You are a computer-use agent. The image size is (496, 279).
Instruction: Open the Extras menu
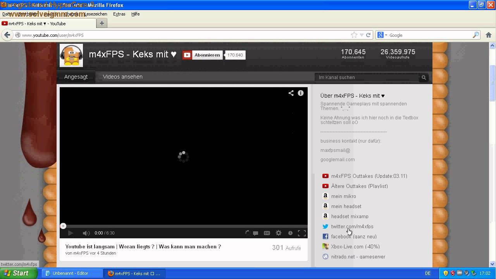(x=119, y=14)
